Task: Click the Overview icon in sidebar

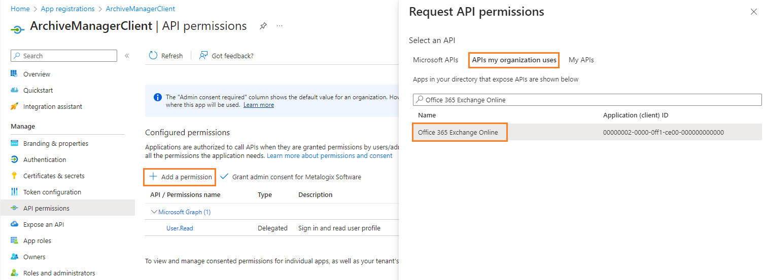Action: point(14,74)
